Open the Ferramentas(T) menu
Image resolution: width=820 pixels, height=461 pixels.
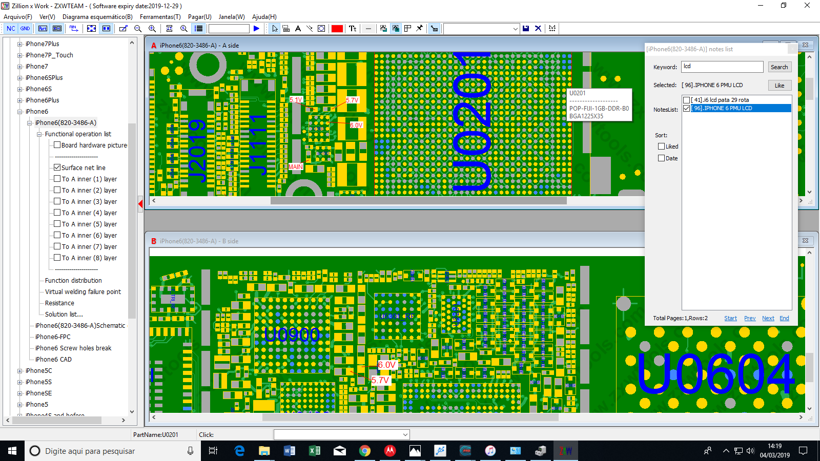[x=160, y=17]
